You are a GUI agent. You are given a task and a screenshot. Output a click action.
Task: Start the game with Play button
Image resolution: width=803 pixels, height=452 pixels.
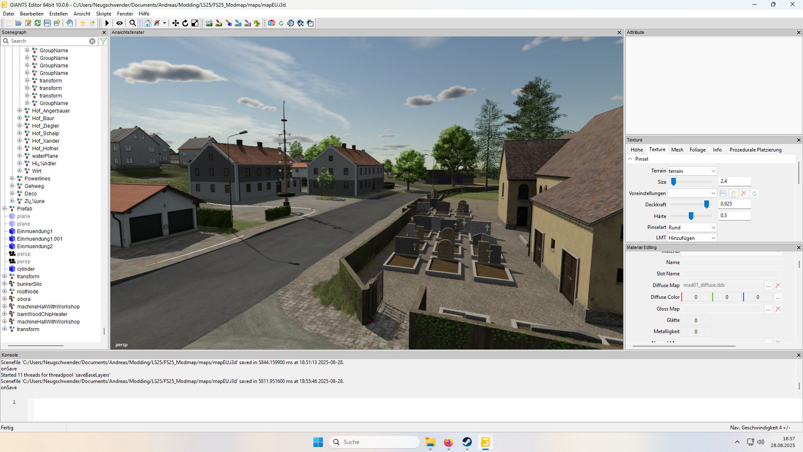(x=107, y=23)
